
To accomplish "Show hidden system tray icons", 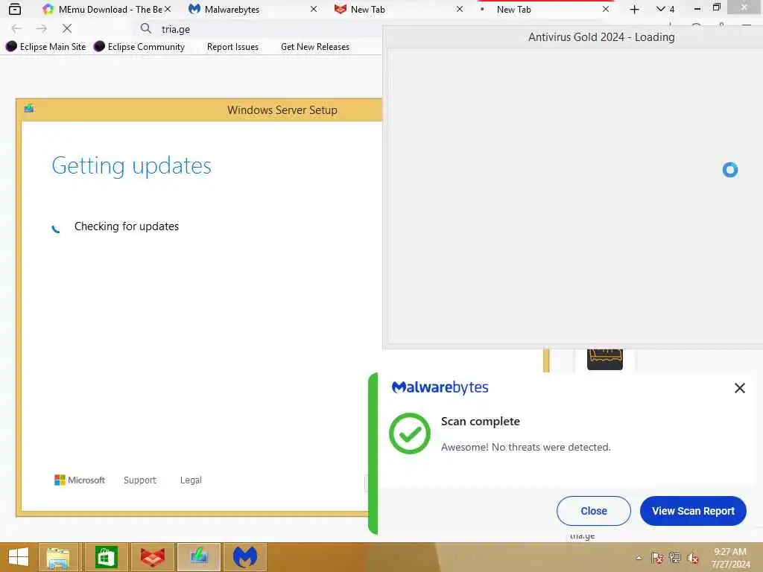I will pos(639,558).
